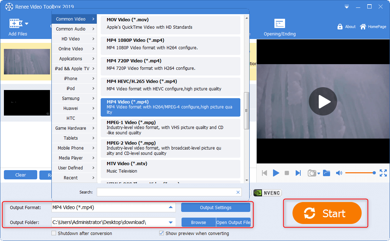
Task: Click the Add Files icon
Action: point(15,24)
